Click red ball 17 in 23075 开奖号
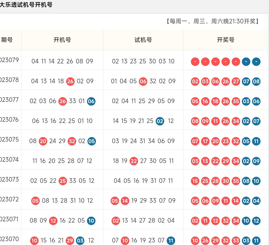 point(205,141)
